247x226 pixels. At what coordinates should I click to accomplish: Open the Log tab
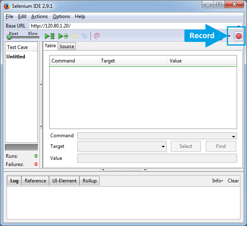[x=14, y=181]
